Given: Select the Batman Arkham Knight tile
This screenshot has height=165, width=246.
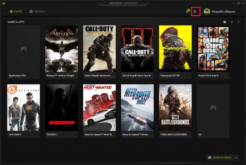Looking at the screenshot, I should (x=61, y=52).
